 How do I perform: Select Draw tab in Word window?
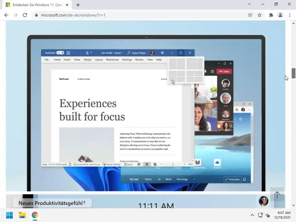pyautogui.click(x=77, y=60)
